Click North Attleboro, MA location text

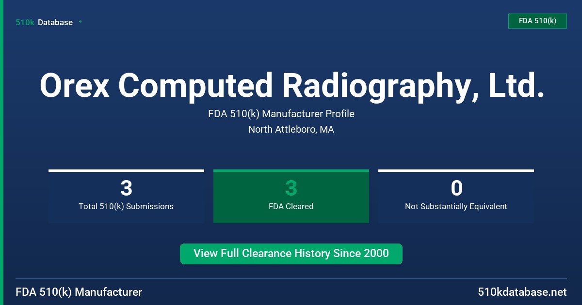tap(291, 130)
